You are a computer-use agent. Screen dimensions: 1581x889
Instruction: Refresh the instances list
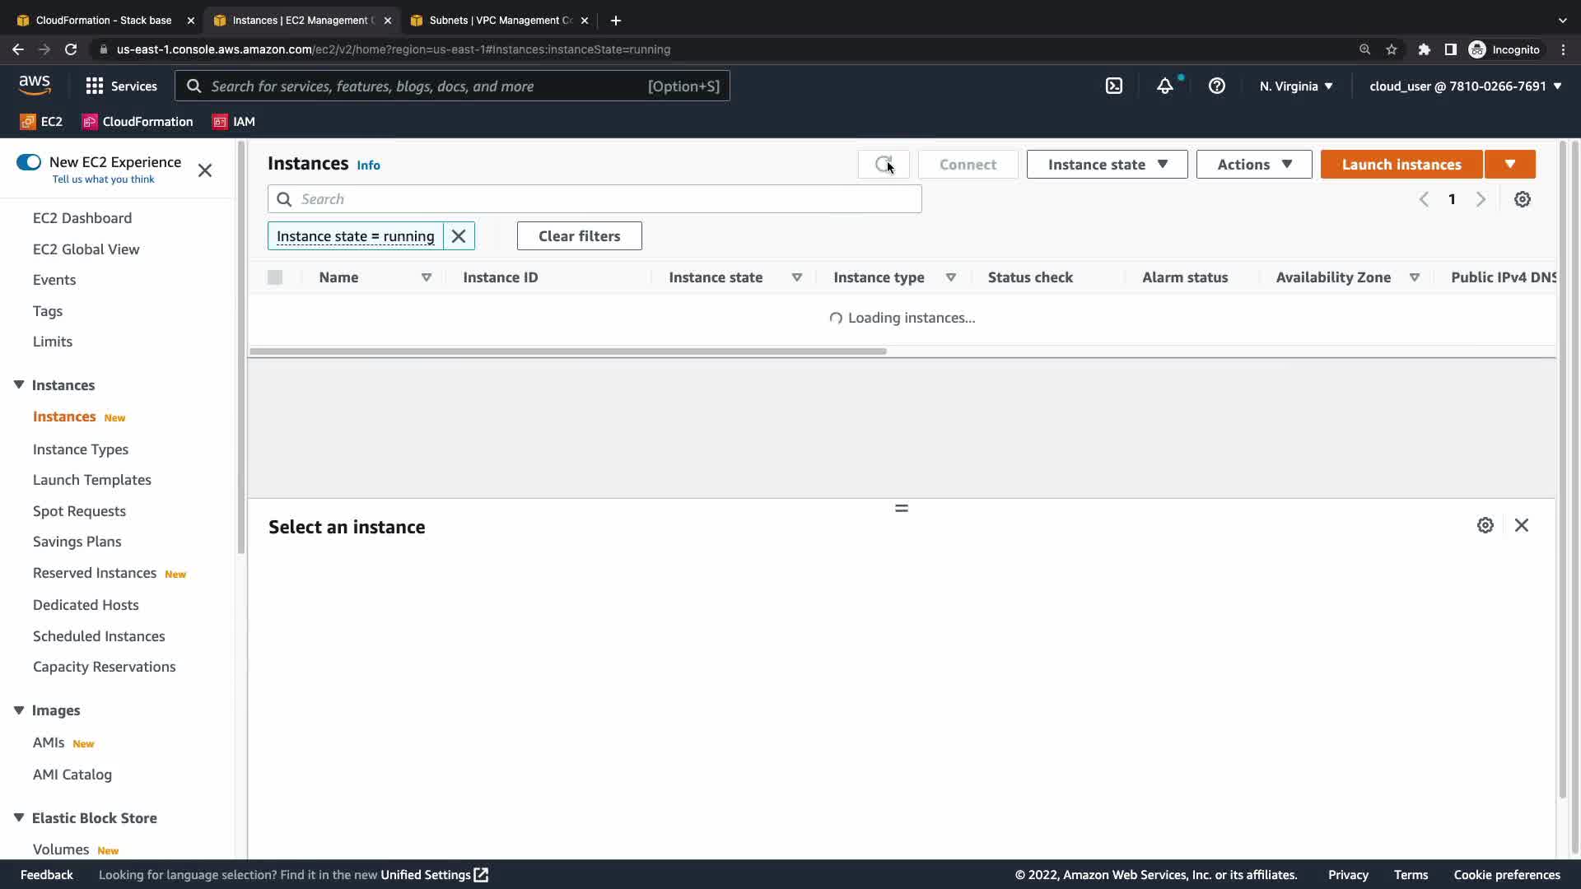[883, 165]
